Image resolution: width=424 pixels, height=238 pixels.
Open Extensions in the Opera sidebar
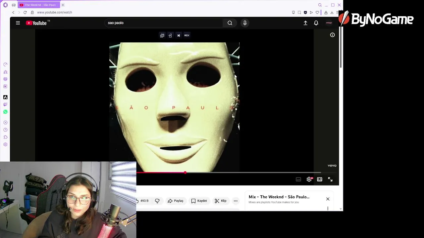5,137
